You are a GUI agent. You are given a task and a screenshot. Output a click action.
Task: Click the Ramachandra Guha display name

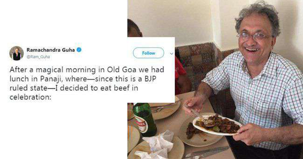(51, 50)
